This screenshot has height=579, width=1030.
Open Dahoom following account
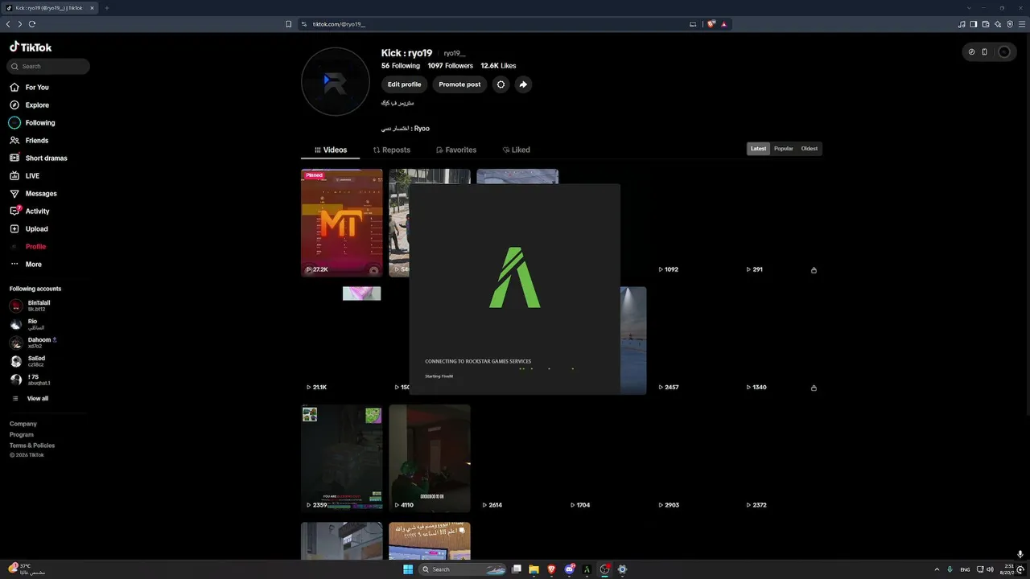[33, 343]
